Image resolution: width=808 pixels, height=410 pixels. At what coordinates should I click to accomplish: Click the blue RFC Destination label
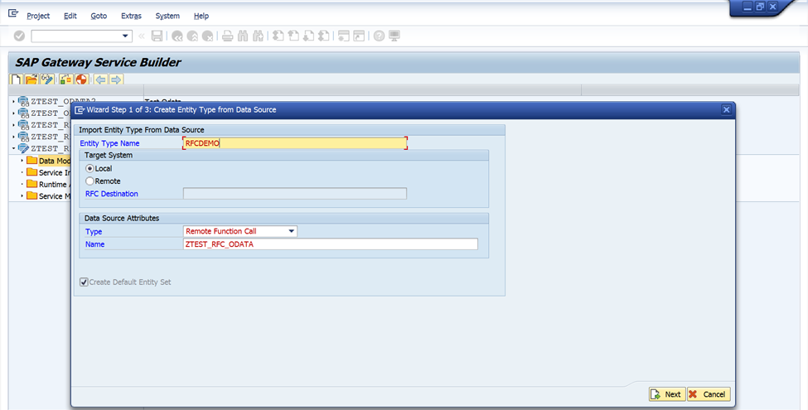coord(112,194)
